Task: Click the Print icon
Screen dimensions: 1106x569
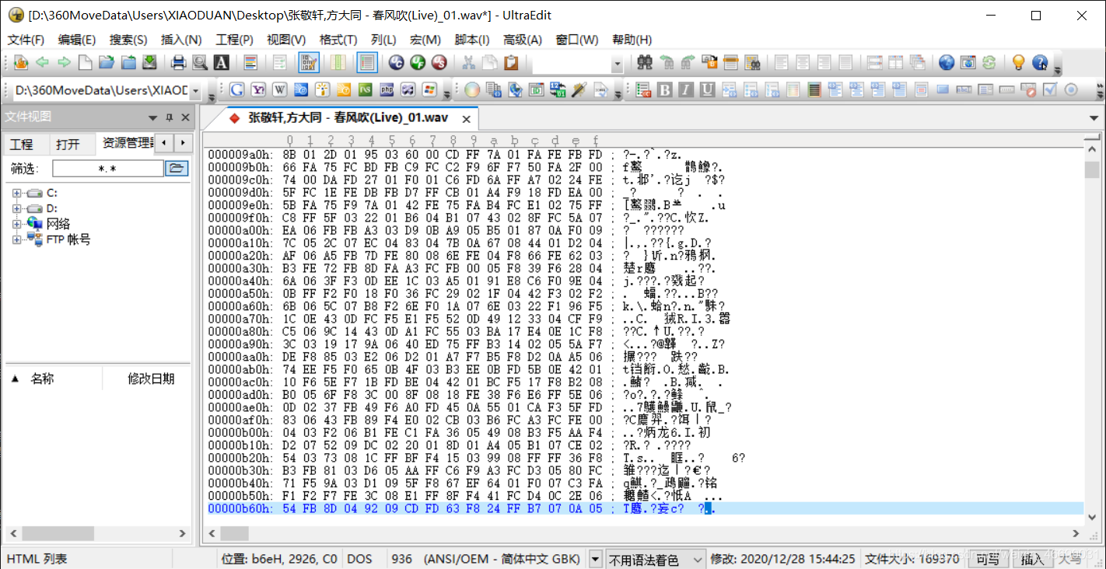Action: click(178, 63)
